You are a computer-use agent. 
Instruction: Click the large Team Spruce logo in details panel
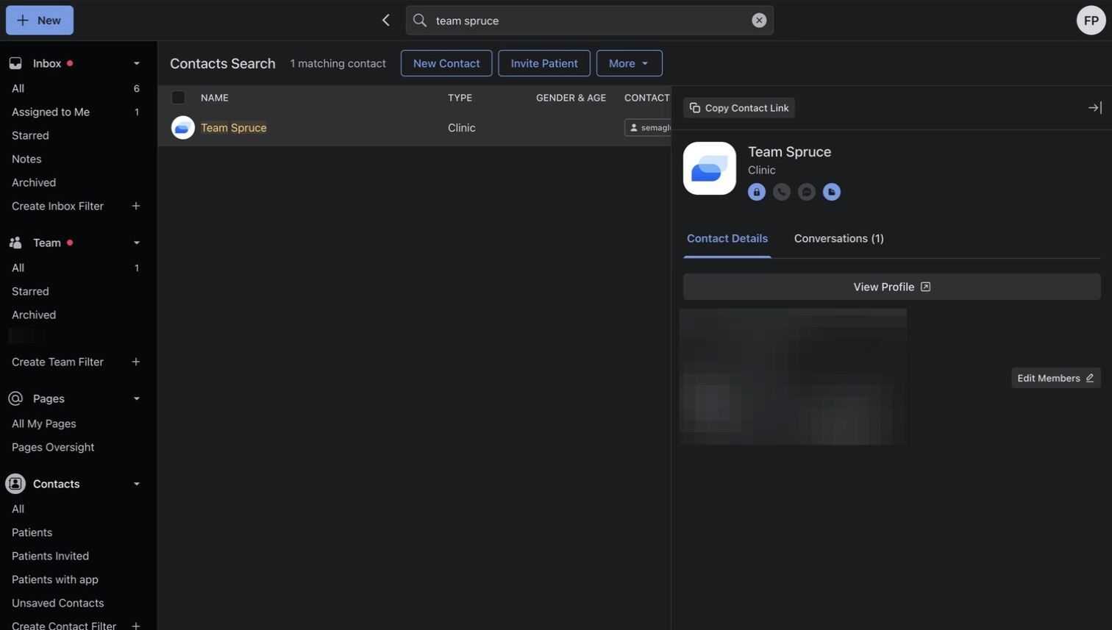710,168
